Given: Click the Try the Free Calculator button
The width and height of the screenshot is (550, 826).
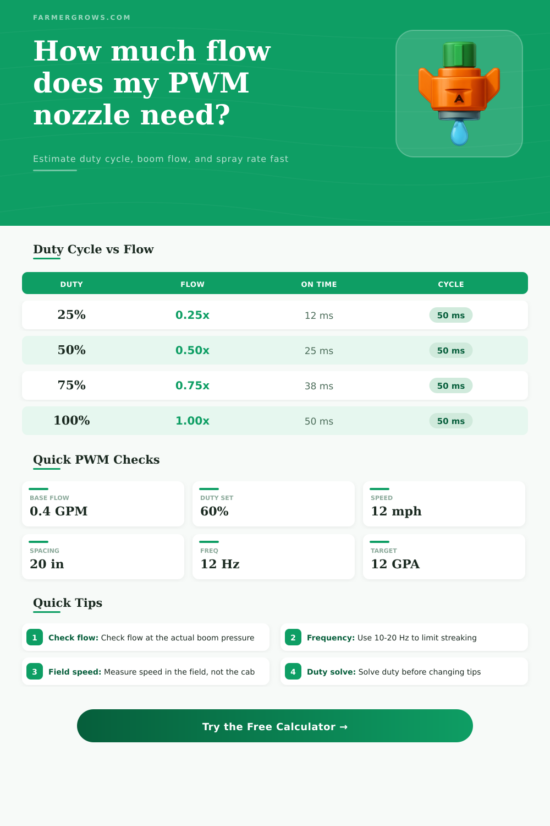Looking at the screenshot, I should coord(275,726).
